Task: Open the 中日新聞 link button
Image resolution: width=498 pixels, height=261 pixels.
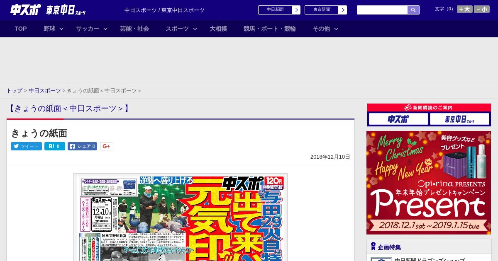Action: (275, 10)
